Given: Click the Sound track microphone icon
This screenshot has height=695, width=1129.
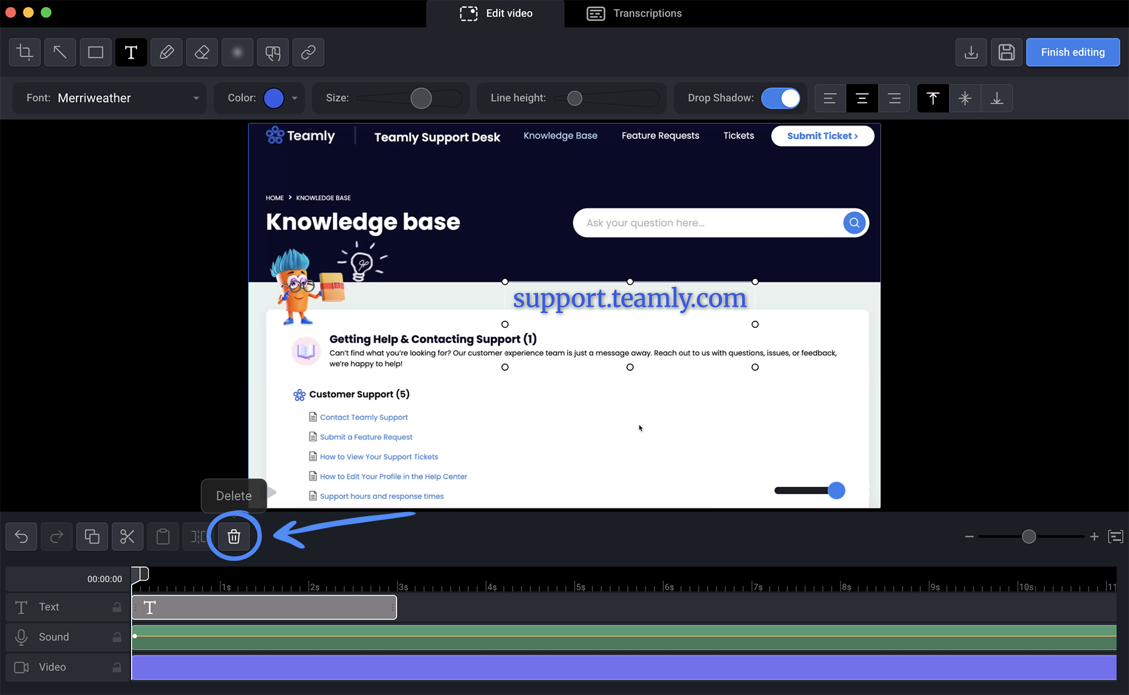Looking at the screenshot, I should (x=21, y=638).
